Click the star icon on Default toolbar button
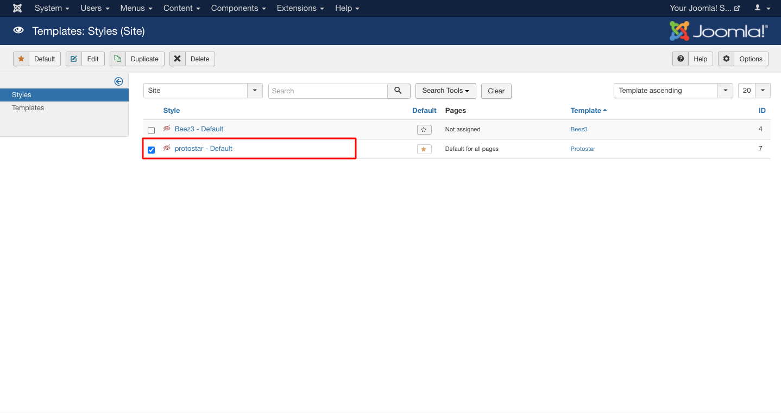The image size is (781, 413). [x=21, y=59]
